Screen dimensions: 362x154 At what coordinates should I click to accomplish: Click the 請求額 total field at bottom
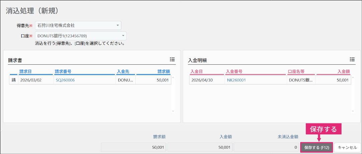[134, 147]
